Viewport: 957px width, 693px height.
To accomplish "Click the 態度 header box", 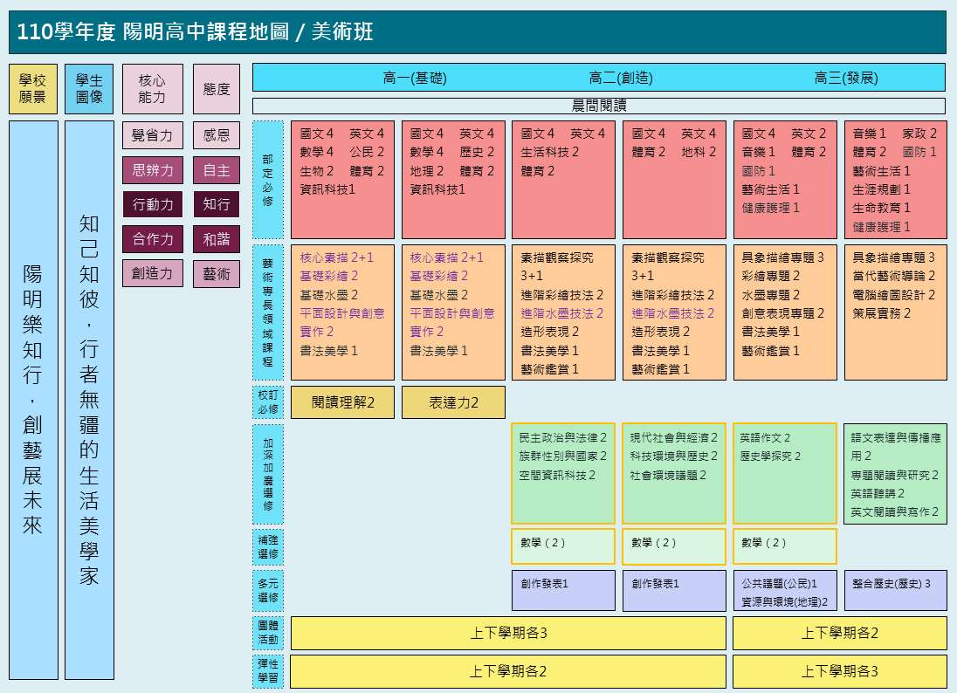I will pos(216,89).
